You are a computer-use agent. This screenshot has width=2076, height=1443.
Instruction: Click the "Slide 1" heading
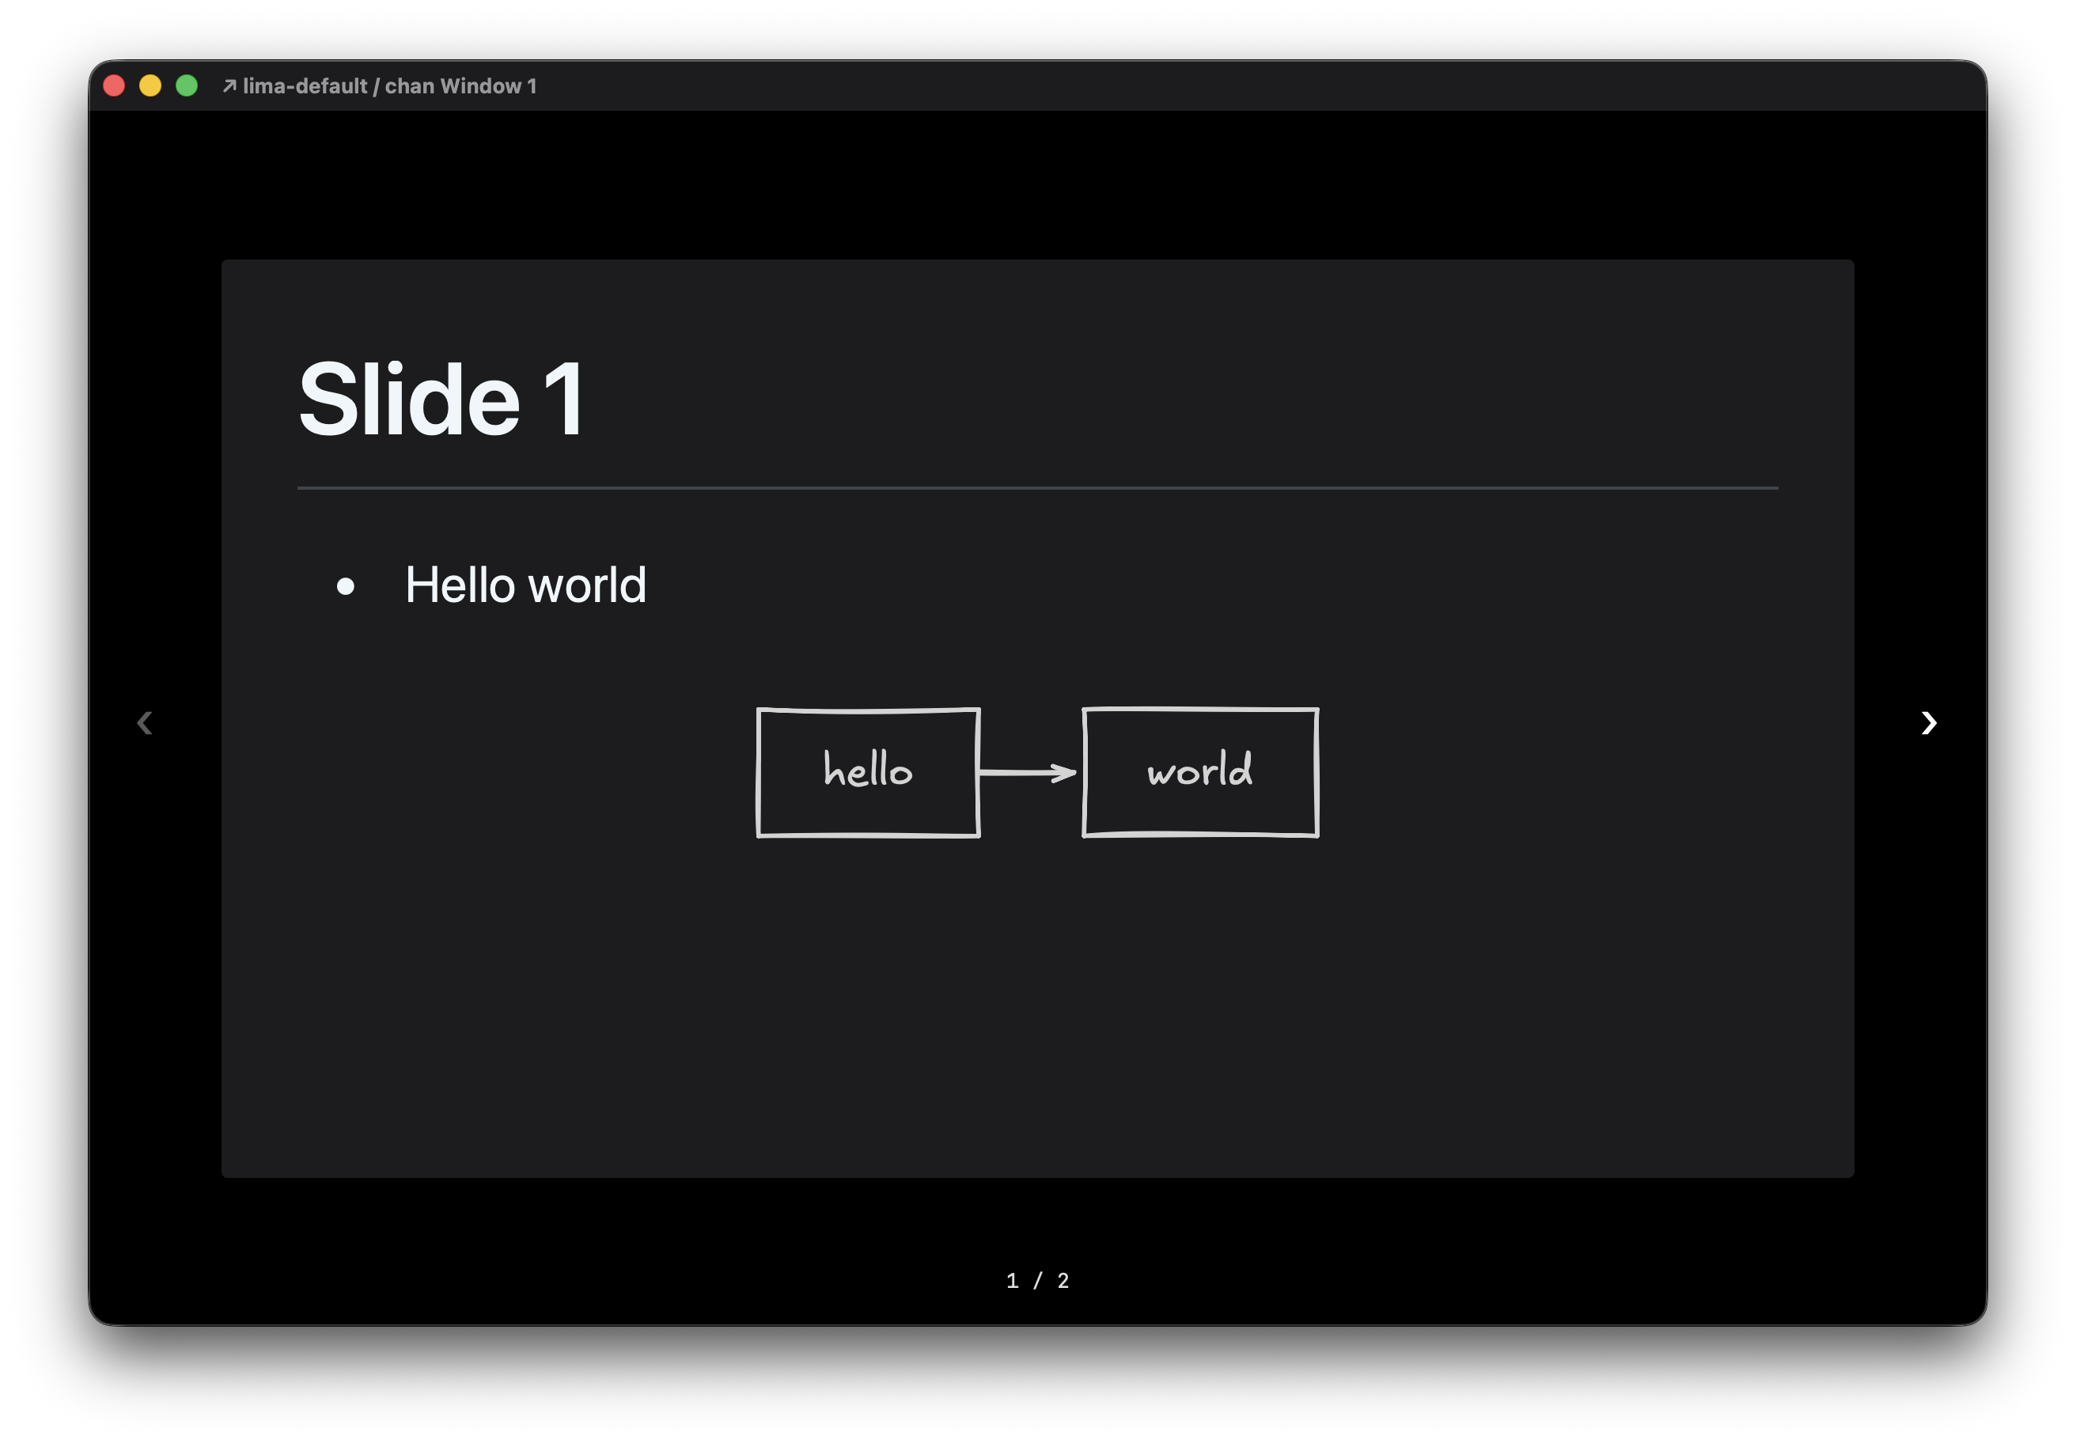442,399
